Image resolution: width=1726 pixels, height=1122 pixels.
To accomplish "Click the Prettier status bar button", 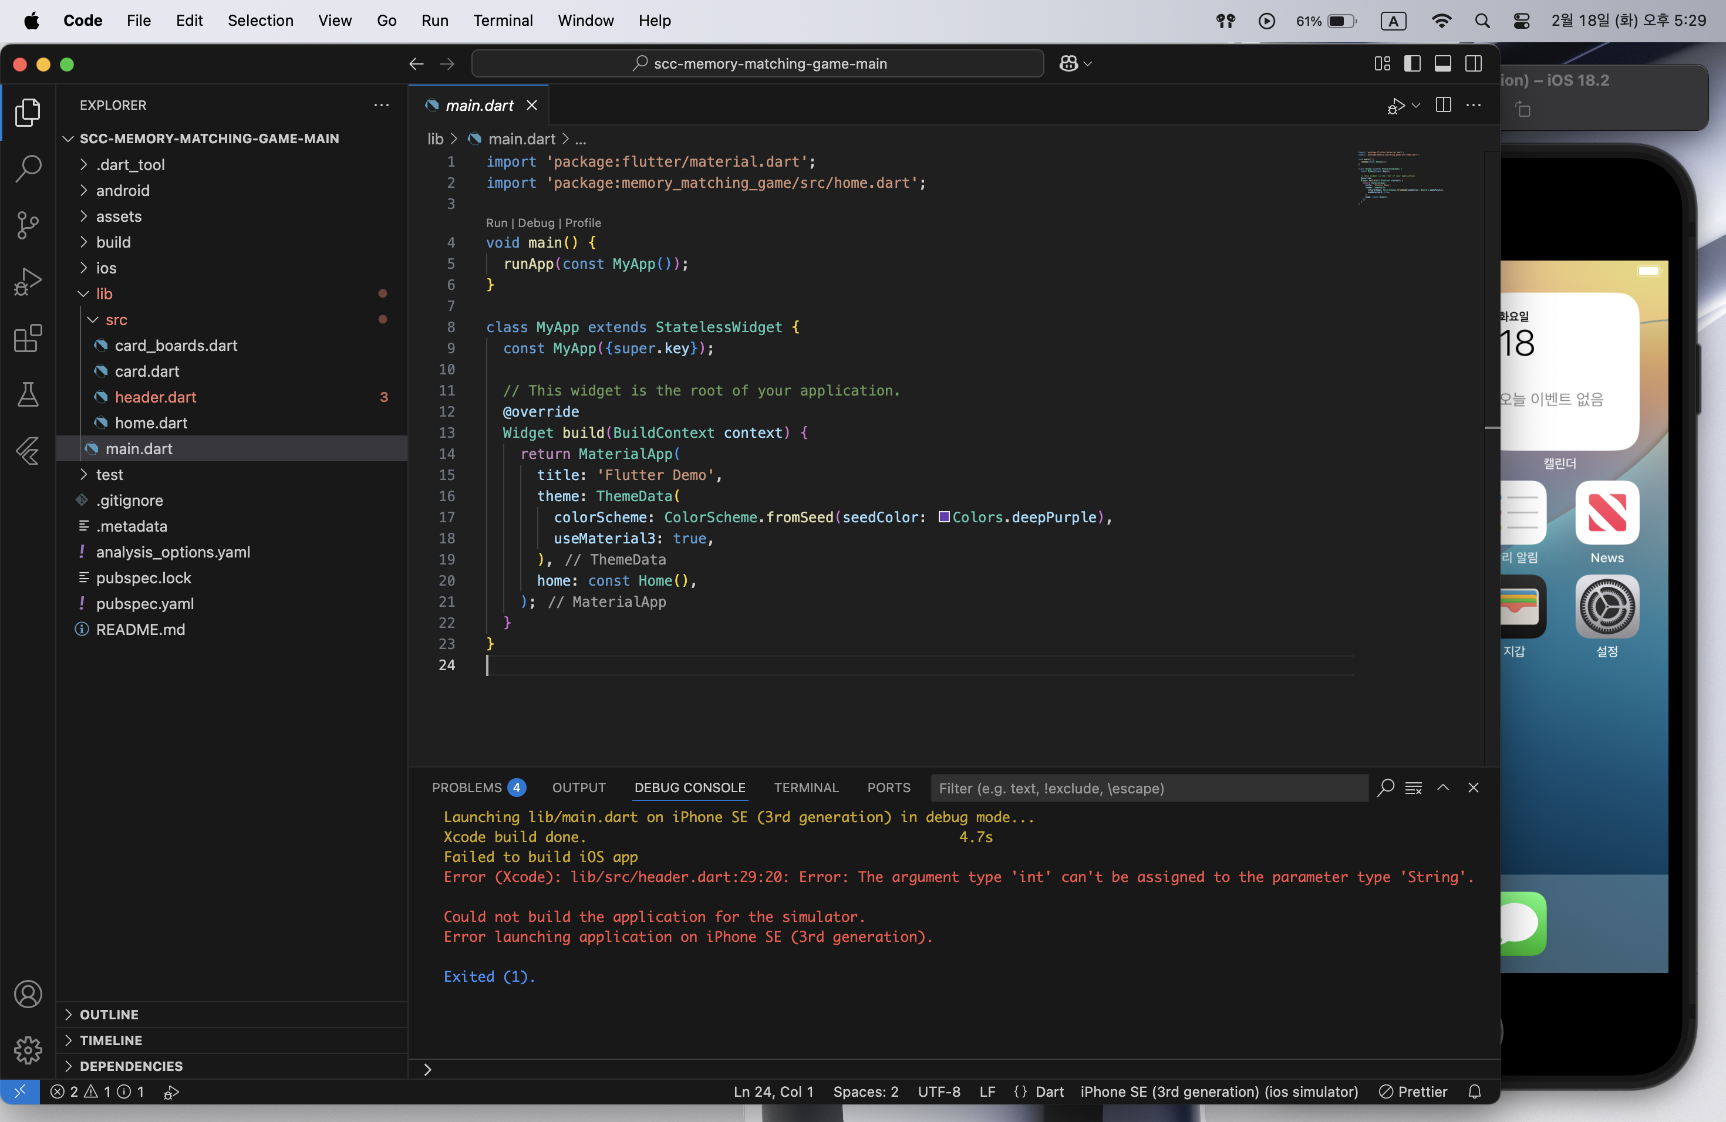I will click(x=1414, y=1091).
